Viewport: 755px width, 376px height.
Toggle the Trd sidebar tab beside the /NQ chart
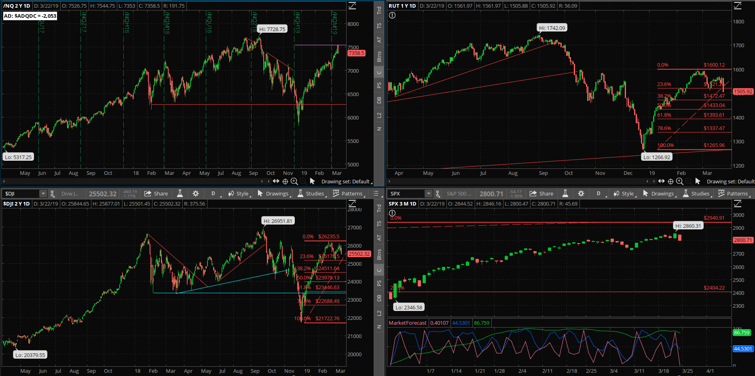[x=379, y=11]
